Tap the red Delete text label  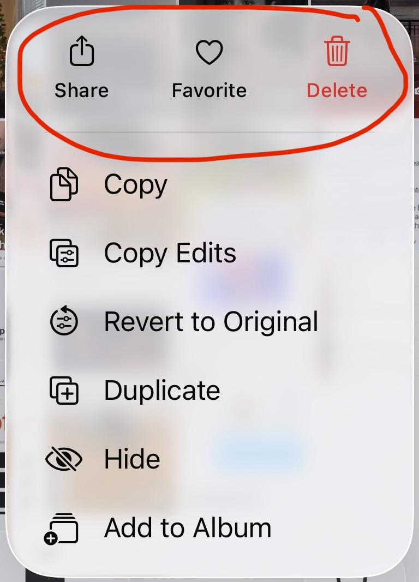(337, 90)
